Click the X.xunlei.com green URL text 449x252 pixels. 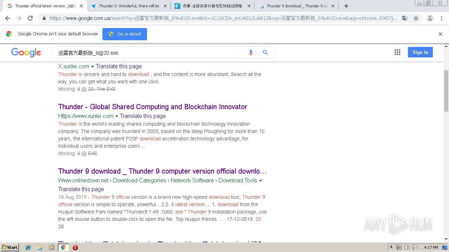click(x=74, y=66)
